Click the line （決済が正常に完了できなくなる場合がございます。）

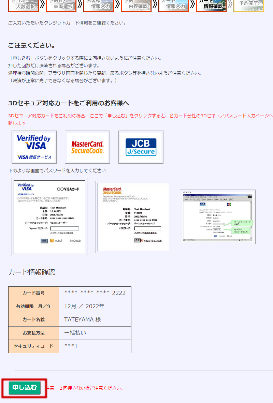pos(63,80)
